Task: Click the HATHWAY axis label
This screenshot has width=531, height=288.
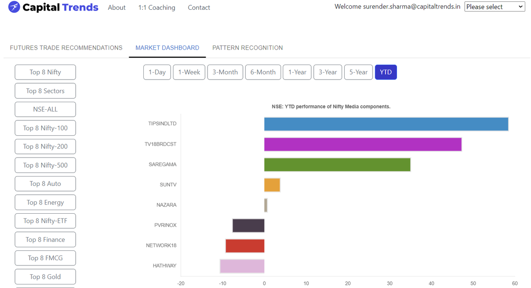Action: coord(165,266)
